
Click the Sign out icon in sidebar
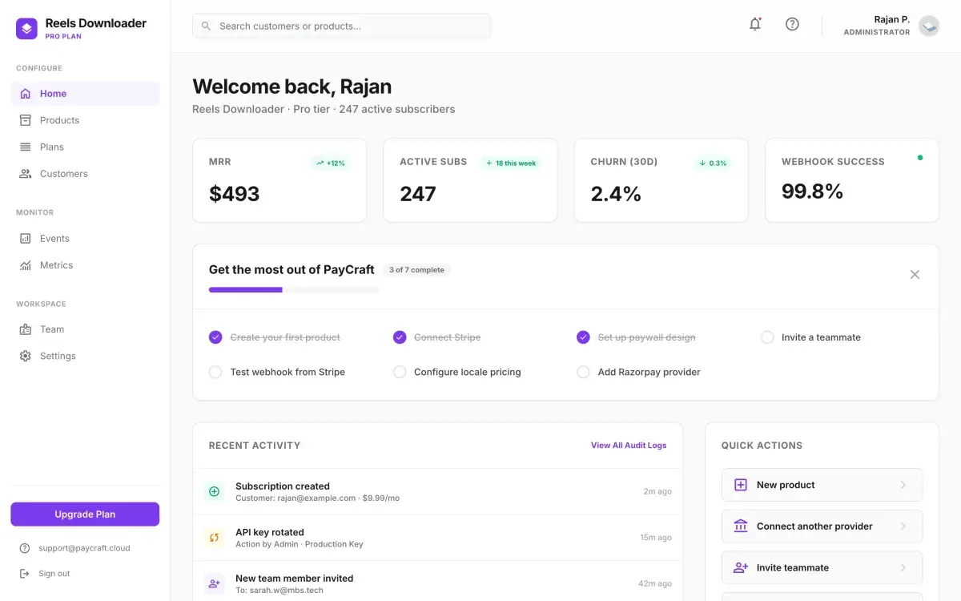pyautogui.click(x=24, y=574)
